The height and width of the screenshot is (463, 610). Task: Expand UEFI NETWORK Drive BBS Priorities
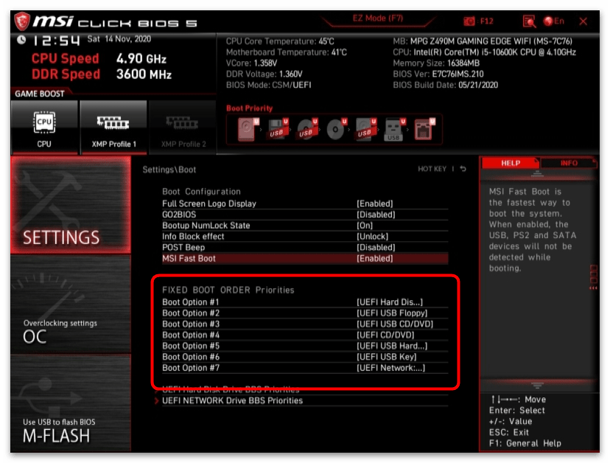point(232,400)
